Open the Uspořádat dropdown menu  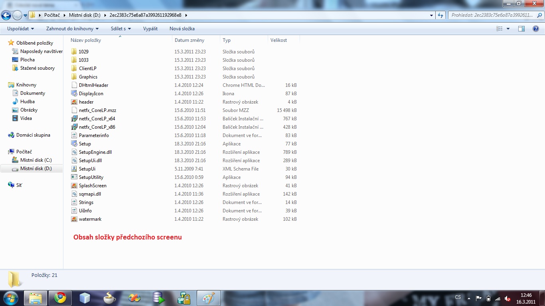coord(20,29)
